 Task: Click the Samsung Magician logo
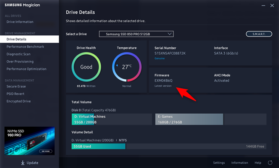pos(22,5)
